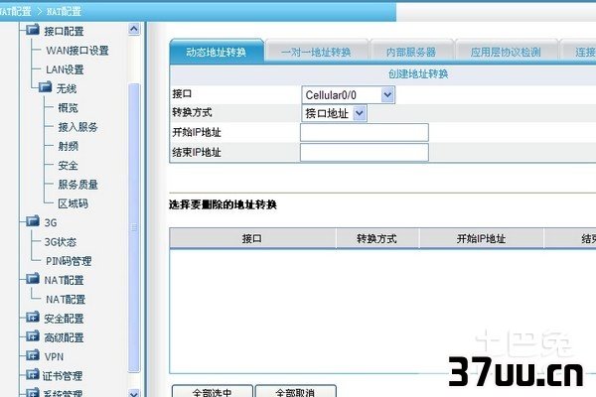Select 安全 under wireless

[68, 166]
